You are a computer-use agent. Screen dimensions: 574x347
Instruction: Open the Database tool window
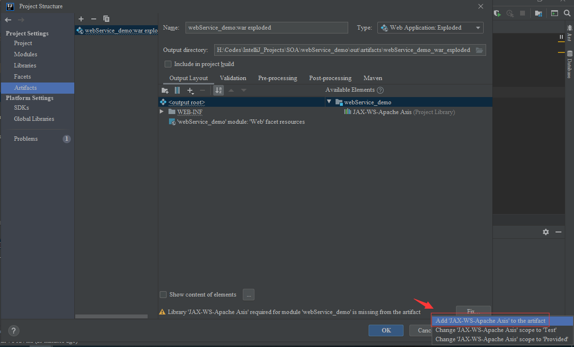coord(569,65)
